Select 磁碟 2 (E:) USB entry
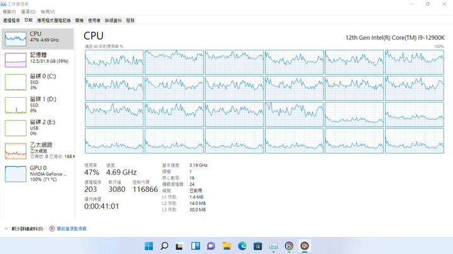Screen dimensions: 453x254 point(38,128)
